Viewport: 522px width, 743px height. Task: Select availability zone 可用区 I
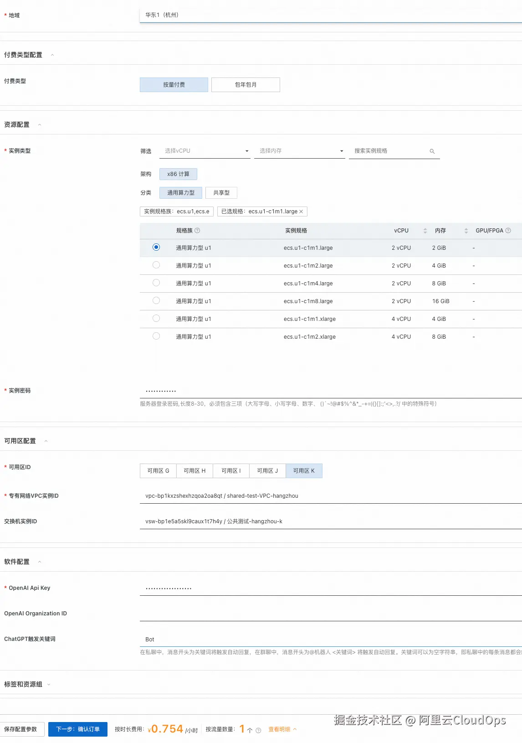click(x=231, y=471)
